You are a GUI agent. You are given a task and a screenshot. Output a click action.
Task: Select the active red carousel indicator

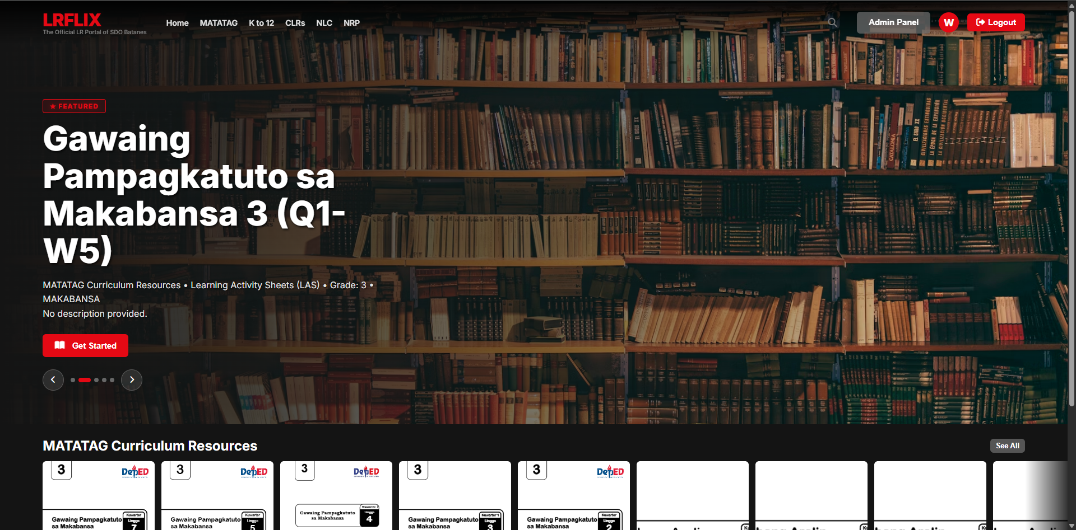point(85,380)
